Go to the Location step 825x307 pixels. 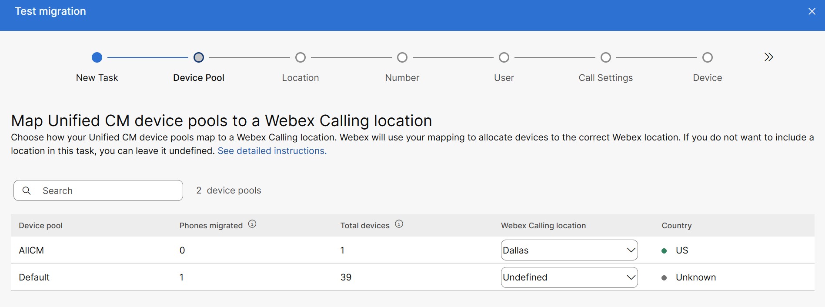pyautogui.click(x=301, y=57)
